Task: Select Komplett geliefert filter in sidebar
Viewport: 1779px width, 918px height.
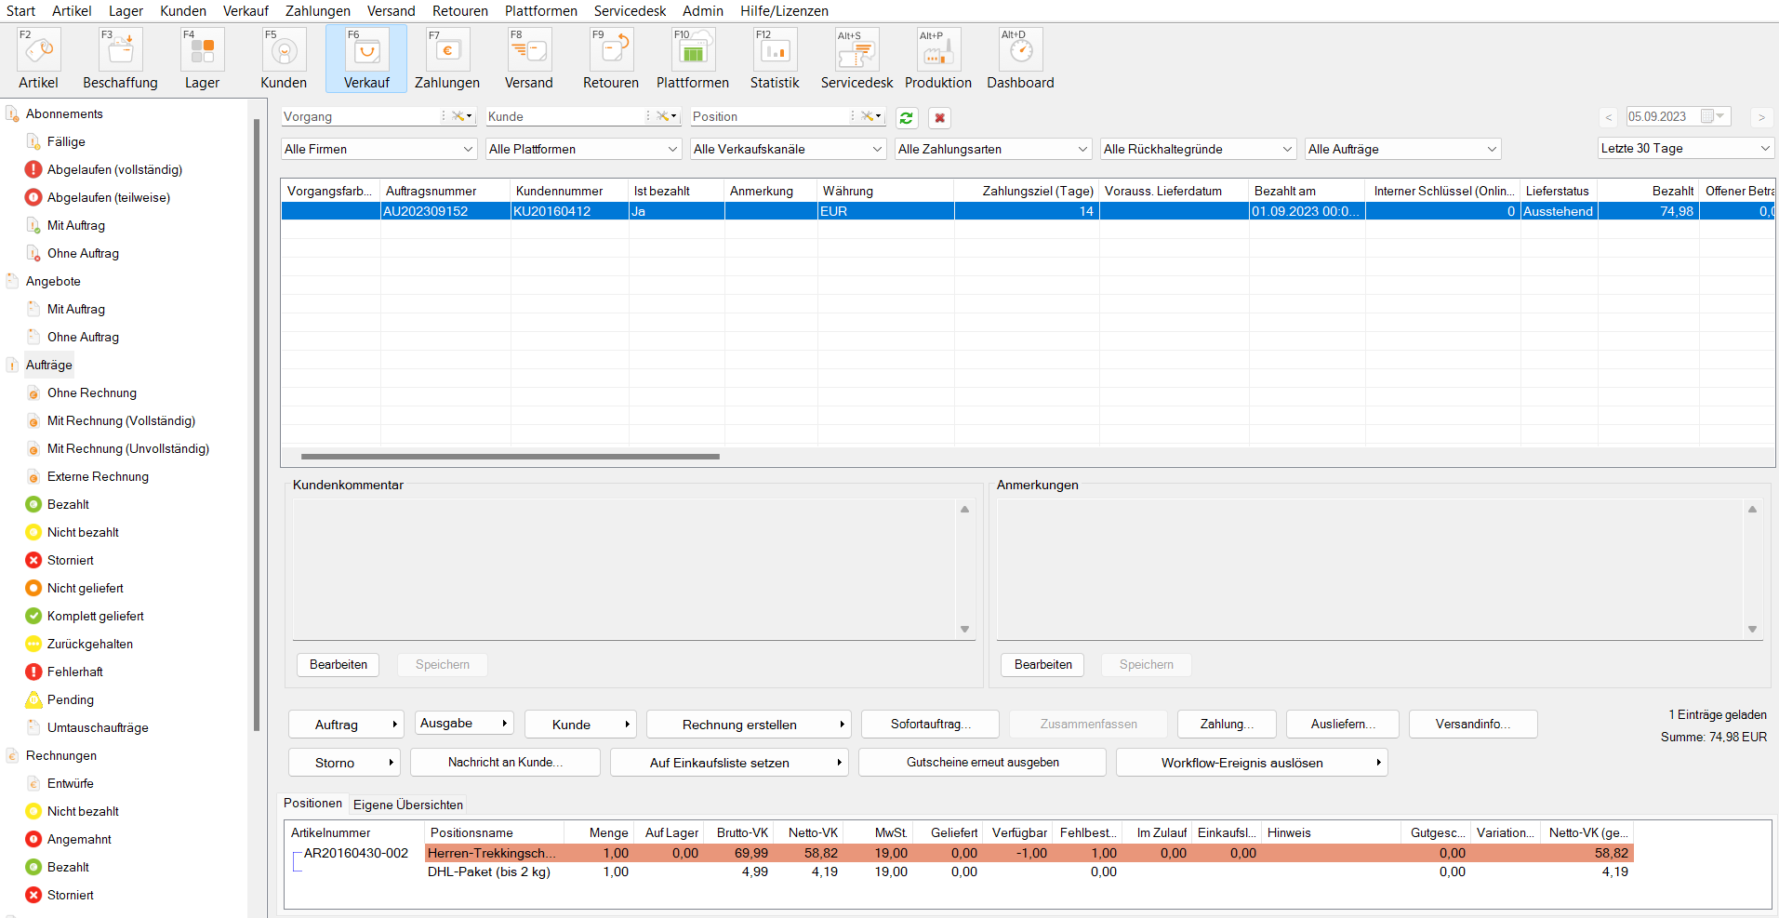Action: coord(95,616)
